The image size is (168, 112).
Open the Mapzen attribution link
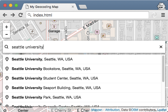click(x=97, y=110)
